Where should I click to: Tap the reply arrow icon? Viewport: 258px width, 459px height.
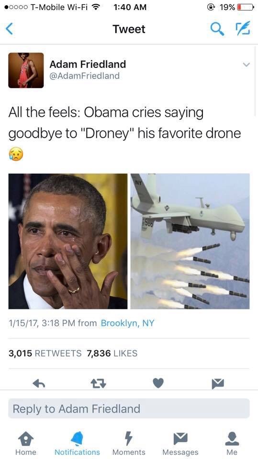39,383
